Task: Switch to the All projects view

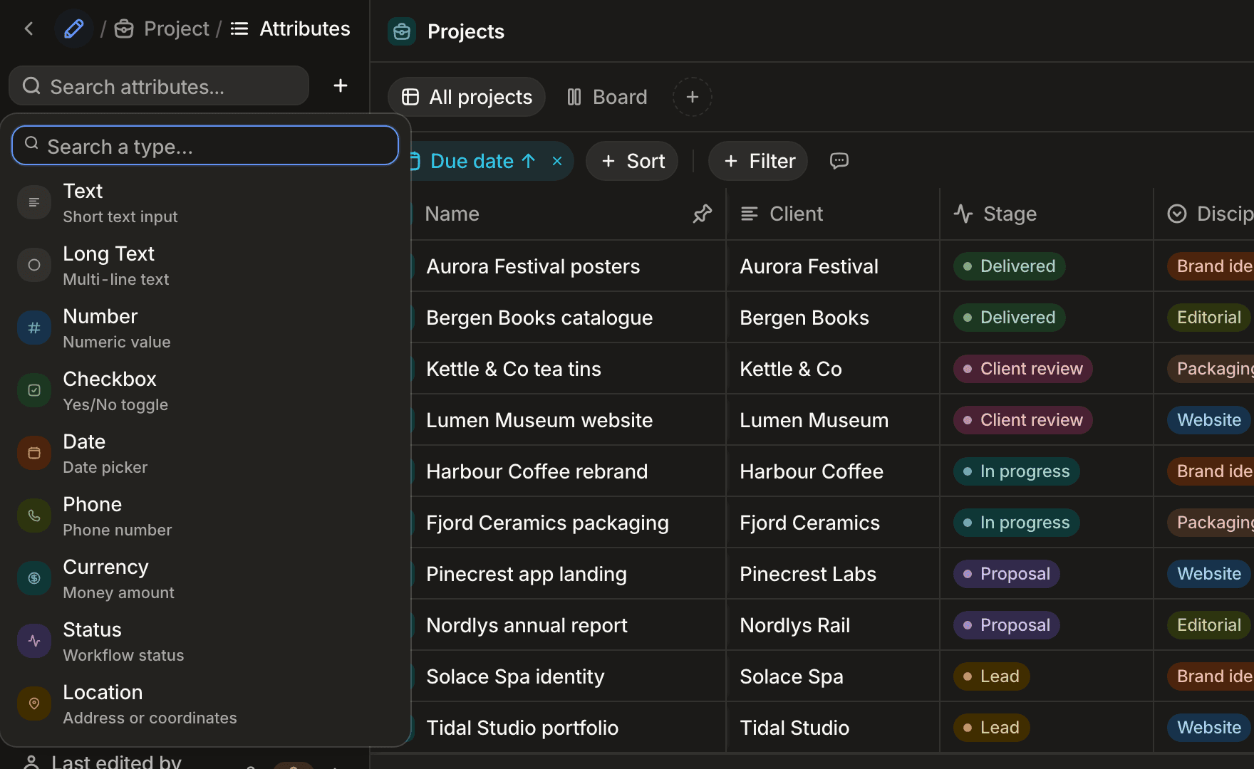Action: click(467, 97)
